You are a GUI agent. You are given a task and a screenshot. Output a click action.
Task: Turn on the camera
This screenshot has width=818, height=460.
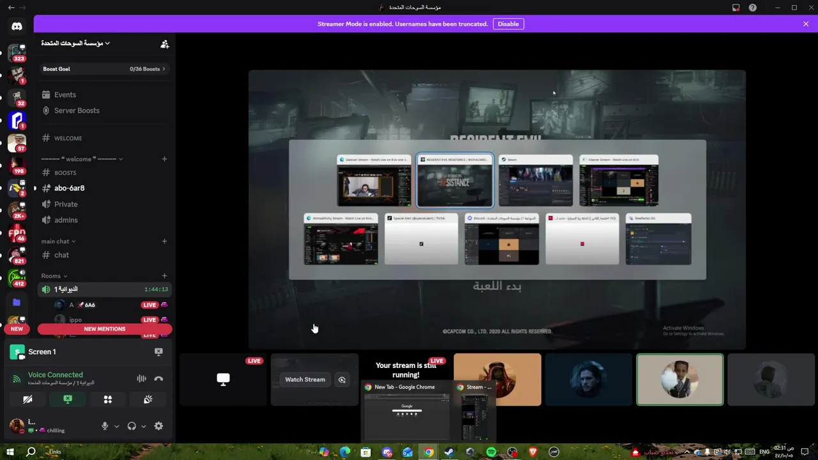click(x=27, y=399)
